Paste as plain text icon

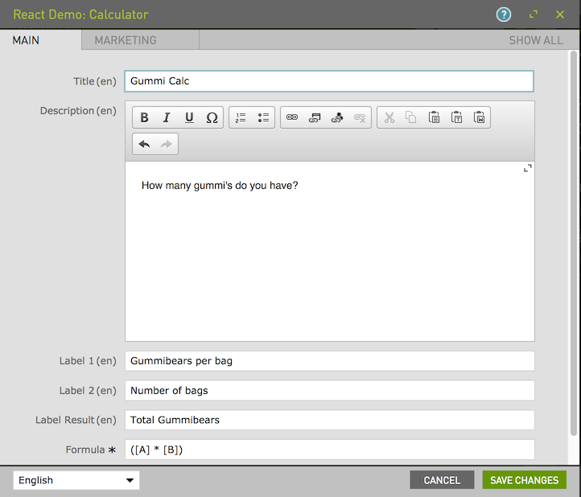click(x=456, y=117)
